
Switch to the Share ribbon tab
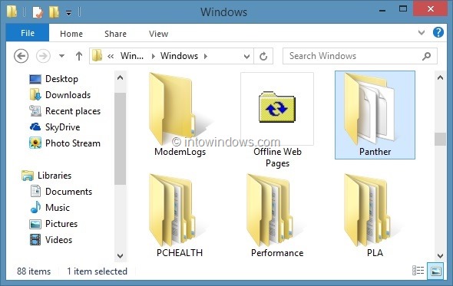click(116, 34)
